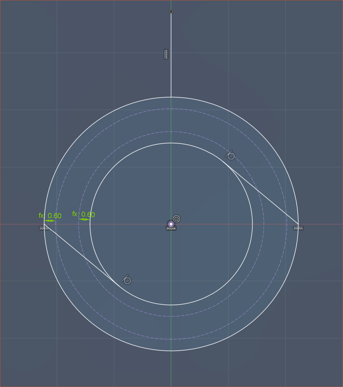Select the concentric constraint glyph near the center
This screenshot has height=387, width=343.
(176, 219)
